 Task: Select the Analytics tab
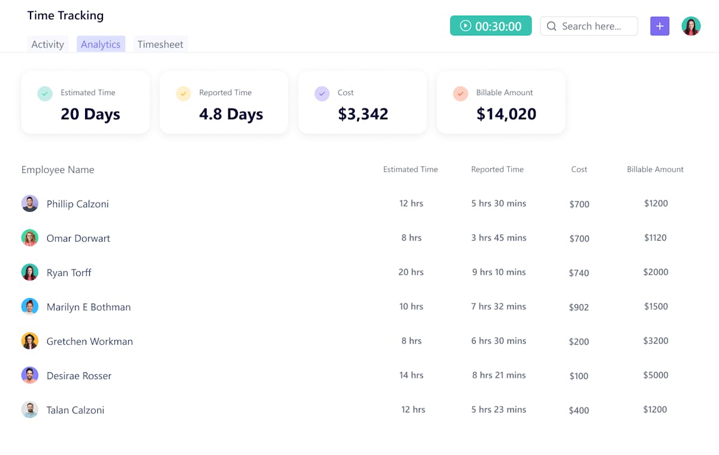(x=101, y=44)
